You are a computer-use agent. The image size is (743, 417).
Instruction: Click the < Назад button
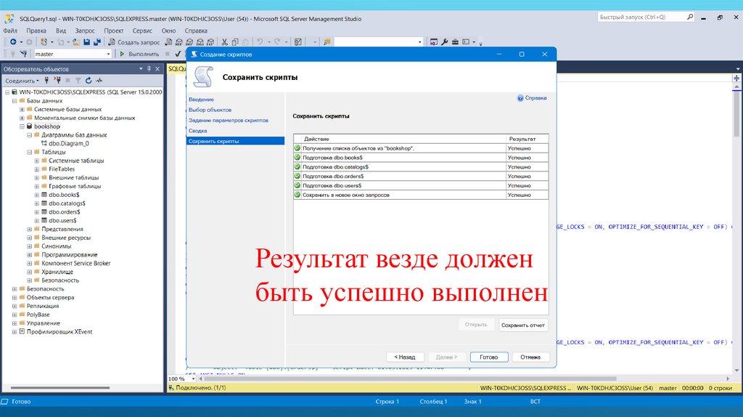click(405, 357)
